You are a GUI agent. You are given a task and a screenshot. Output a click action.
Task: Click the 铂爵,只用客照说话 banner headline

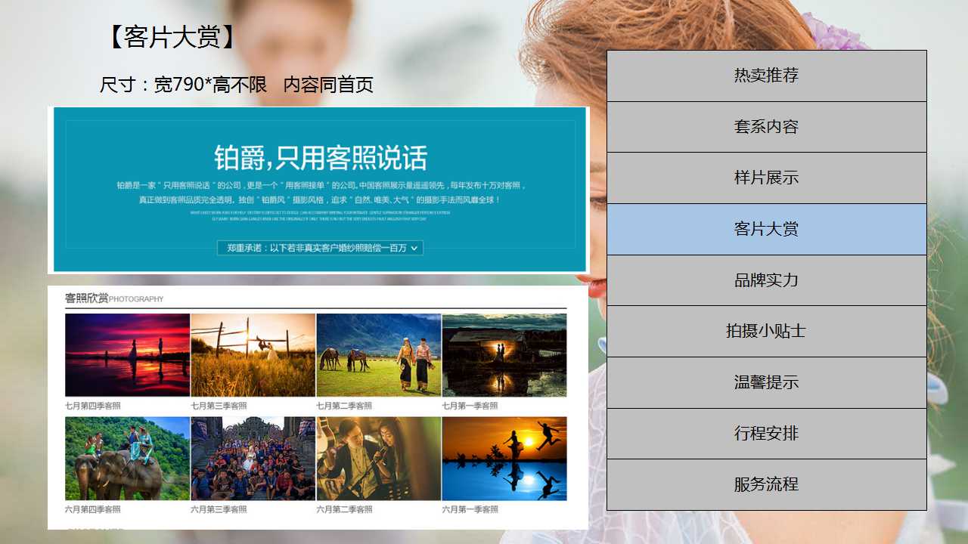pos(321,158)
